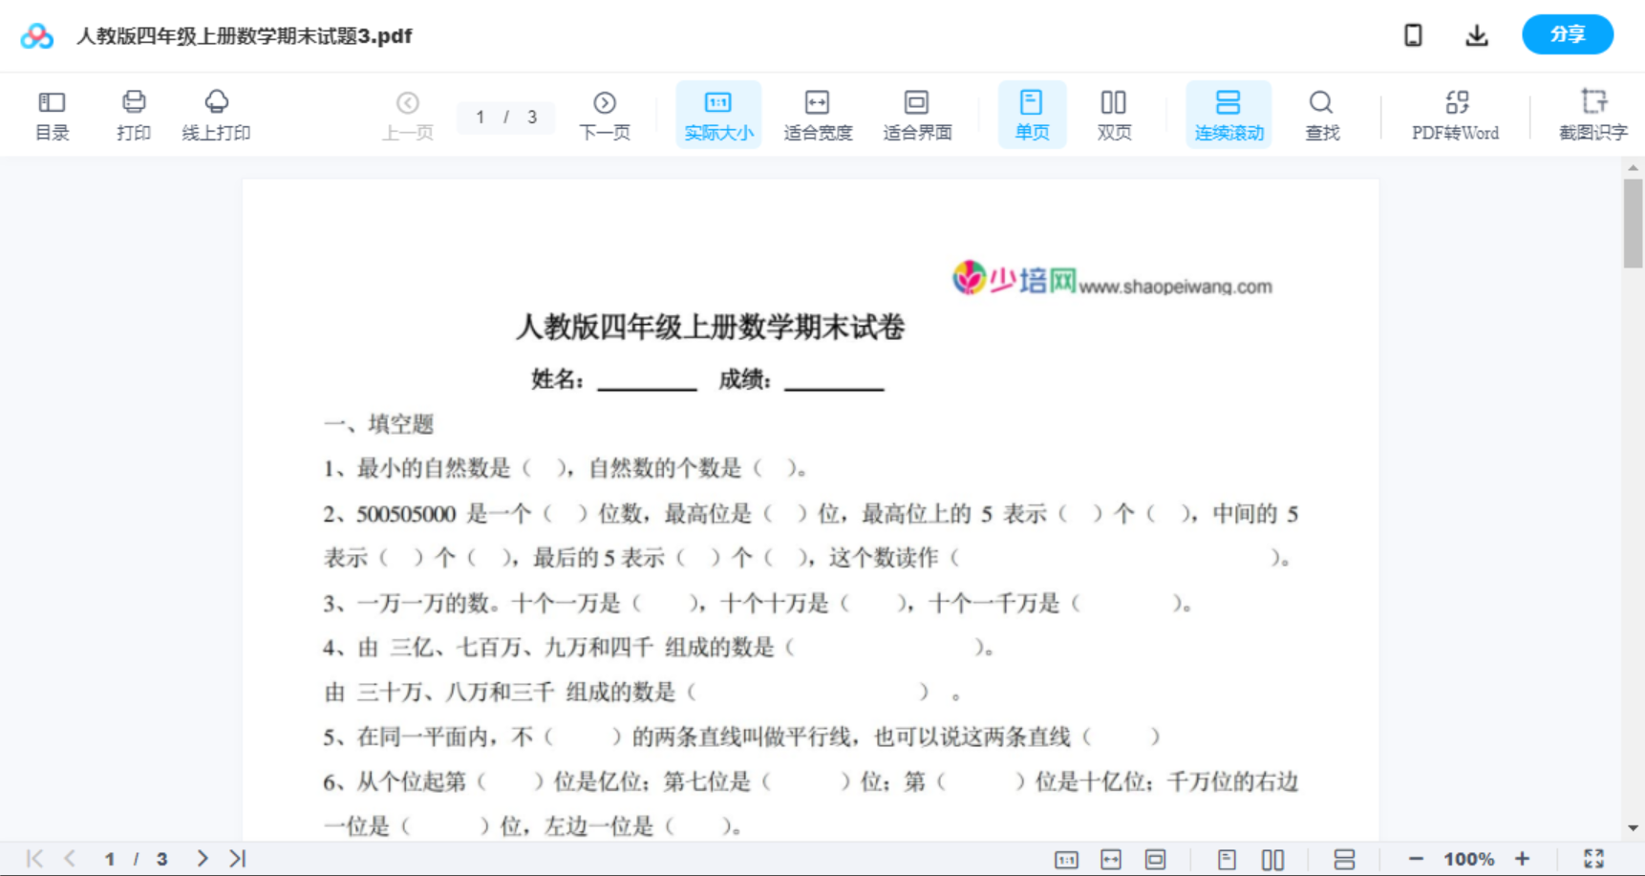1645x876 pixels.
Task: Jump to last page with skip-to-end arrow
Action: click(x=235, y=858)
